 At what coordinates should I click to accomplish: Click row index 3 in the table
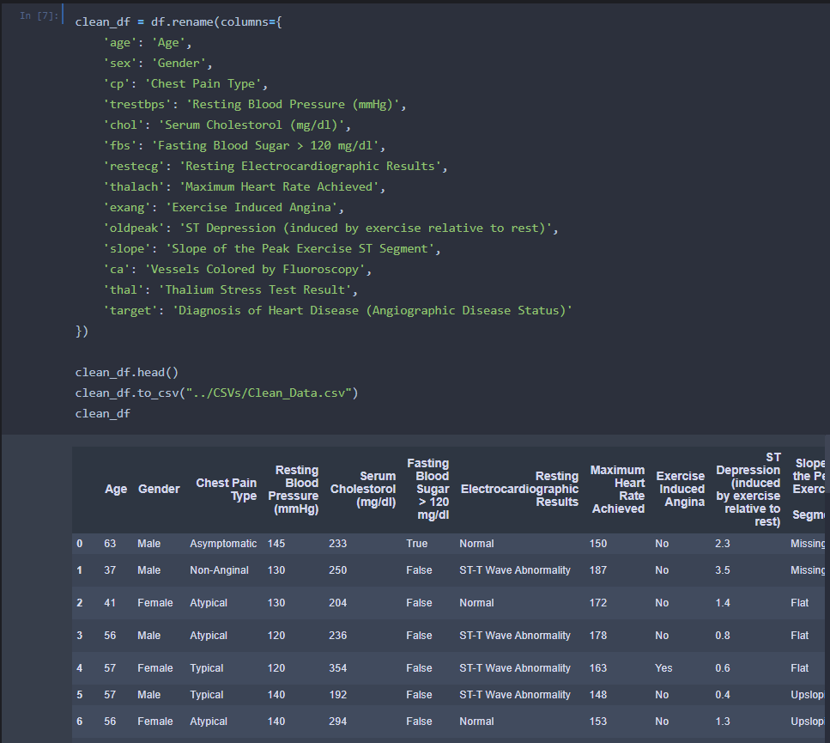tap(80, 636)
